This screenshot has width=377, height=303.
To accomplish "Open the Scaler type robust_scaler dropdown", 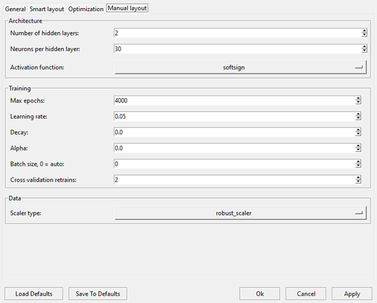I will click(x=240, y=213).
